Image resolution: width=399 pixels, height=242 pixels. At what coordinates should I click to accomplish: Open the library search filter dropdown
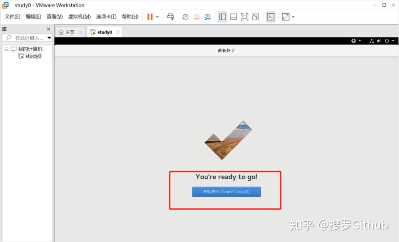pos(50,38)
